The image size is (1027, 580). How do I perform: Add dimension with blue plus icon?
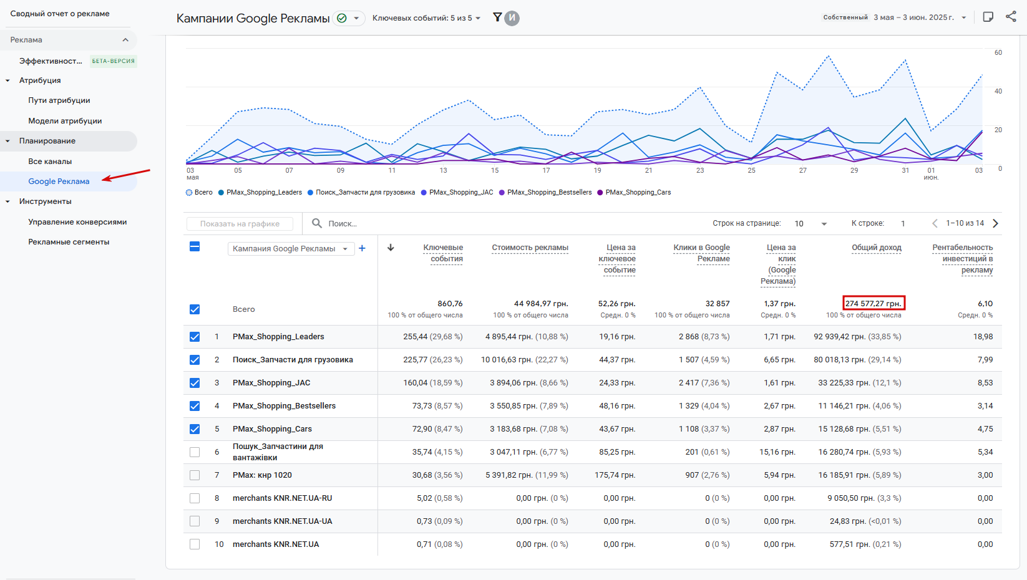362,248
